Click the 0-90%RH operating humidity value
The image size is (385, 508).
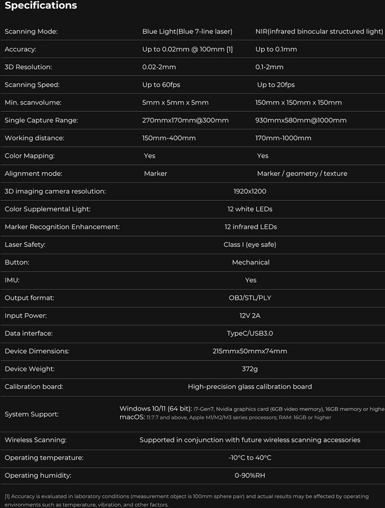tap(250, 476)
